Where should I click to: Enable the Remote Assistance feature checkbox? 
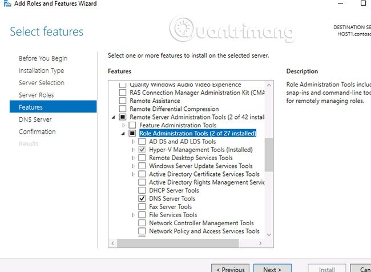(122, 101)
